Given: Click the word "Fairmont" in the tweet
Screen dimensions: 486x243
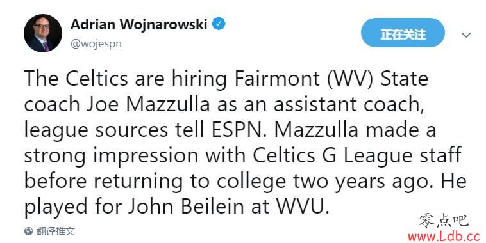Looking at the screenshot, I should coord(277,79).
